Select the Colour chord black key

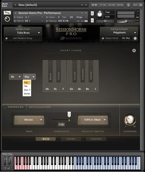click(x=58, y=71)
